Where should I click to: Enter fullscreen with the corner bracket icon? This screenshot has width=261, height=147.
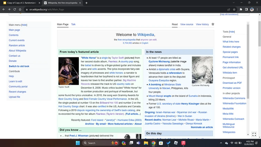click(254, 134)
